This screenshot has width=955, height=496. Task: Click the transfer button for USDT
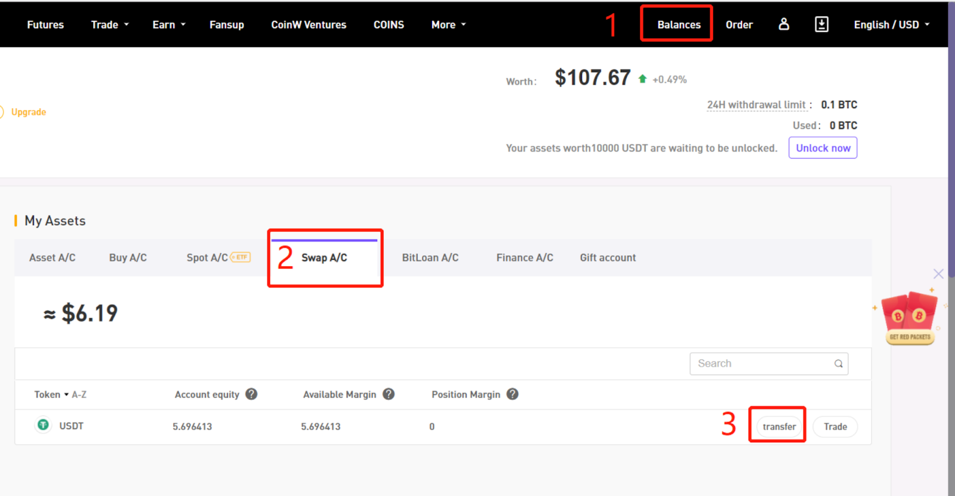779,427
